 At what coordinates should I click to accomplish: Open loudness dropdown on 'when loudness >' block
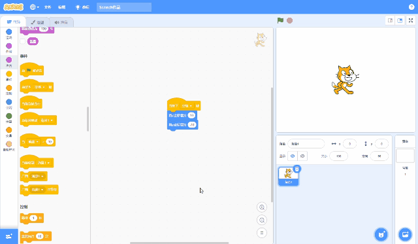pyautogui.click(x=33, y=142)
